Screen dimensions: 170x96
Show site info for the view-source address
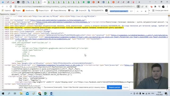pos(16,6)
